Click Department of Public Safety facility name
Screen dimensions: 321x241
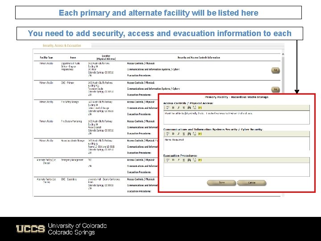[70, 66]
